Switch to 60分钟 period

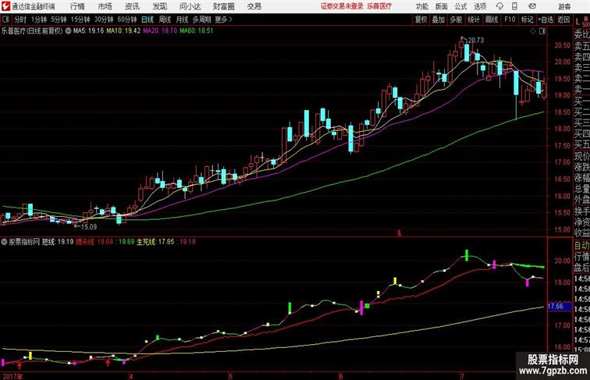127,20
